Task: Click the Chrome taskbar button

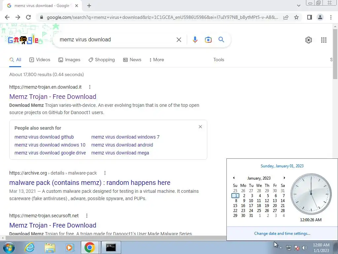Action: pos(90,247)
